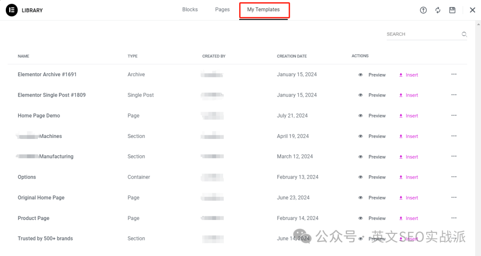This screenshot has height=256, width=481.
Task: Sort templates by Creation Date header
Action: 292,56
